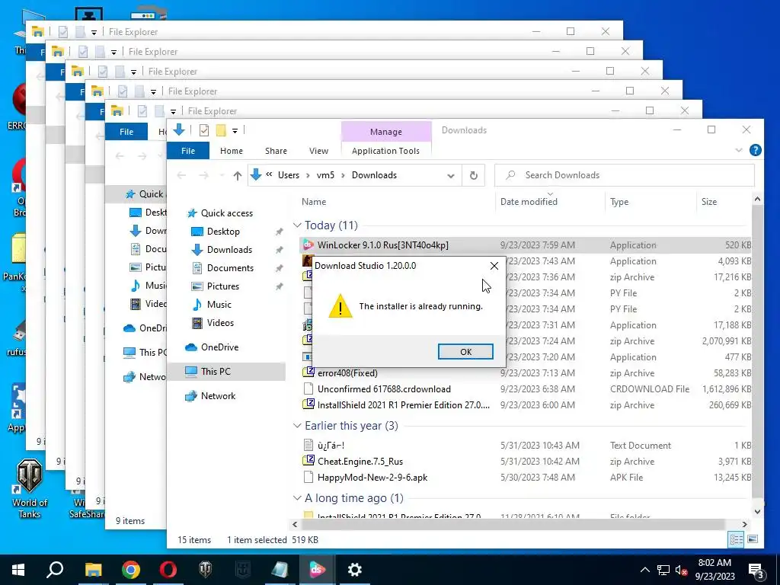Click vm5 in the address breadcrumb
Viewport: 780px width, 585px height.
[325, 175]
